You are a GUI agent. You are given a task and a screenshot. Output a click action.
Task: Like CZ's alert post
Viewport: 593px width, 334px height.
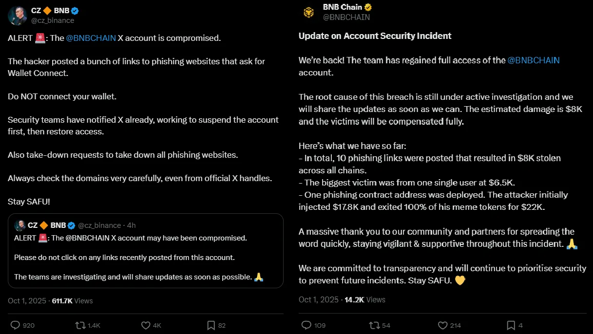pos(145,325)
